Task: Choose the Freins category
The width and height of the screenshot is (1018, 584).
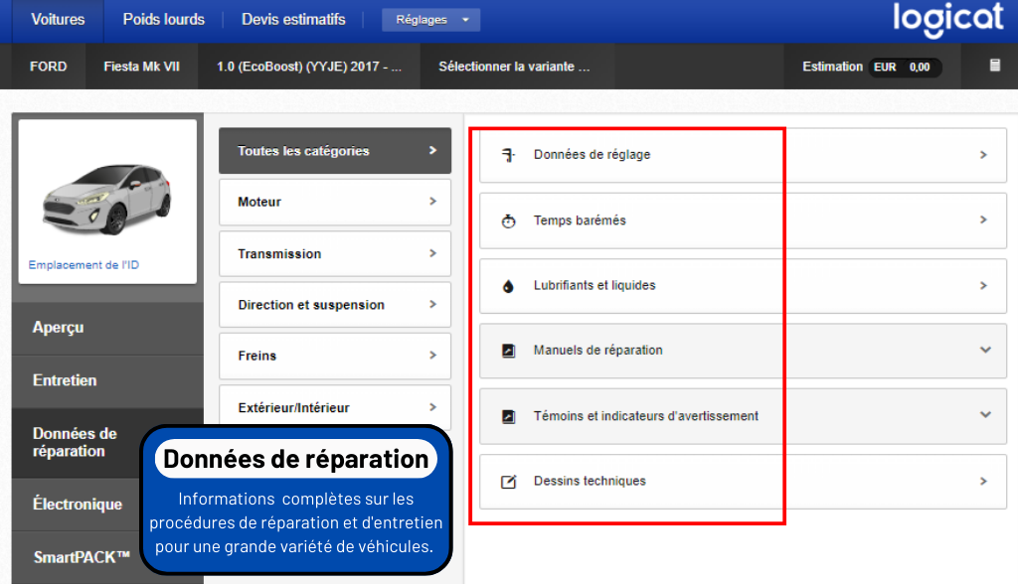Action: click(x=334, y=356)
